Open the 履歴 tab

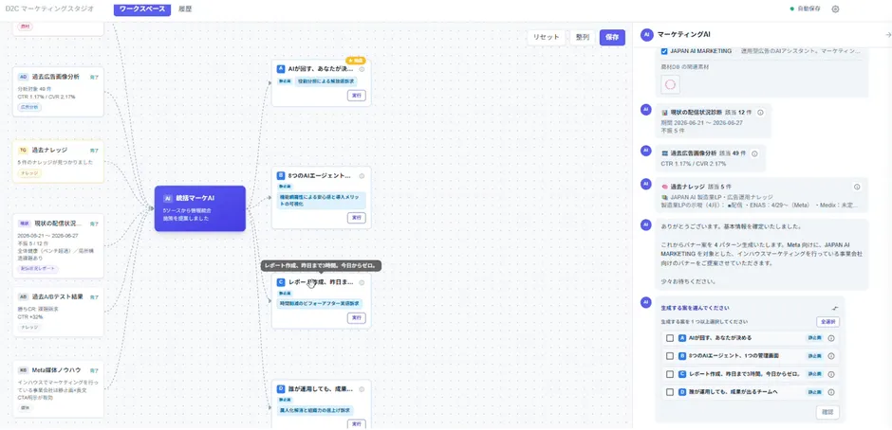click(185, 9)
